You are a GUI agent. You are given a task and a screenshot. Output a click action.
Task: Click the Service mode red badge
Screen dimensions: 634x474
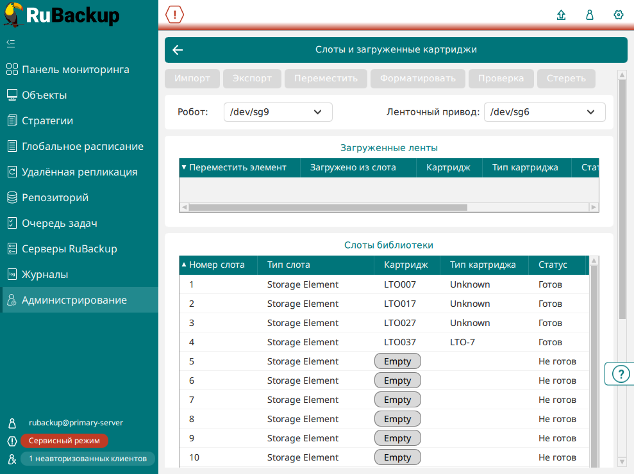[x=64, y=441]
